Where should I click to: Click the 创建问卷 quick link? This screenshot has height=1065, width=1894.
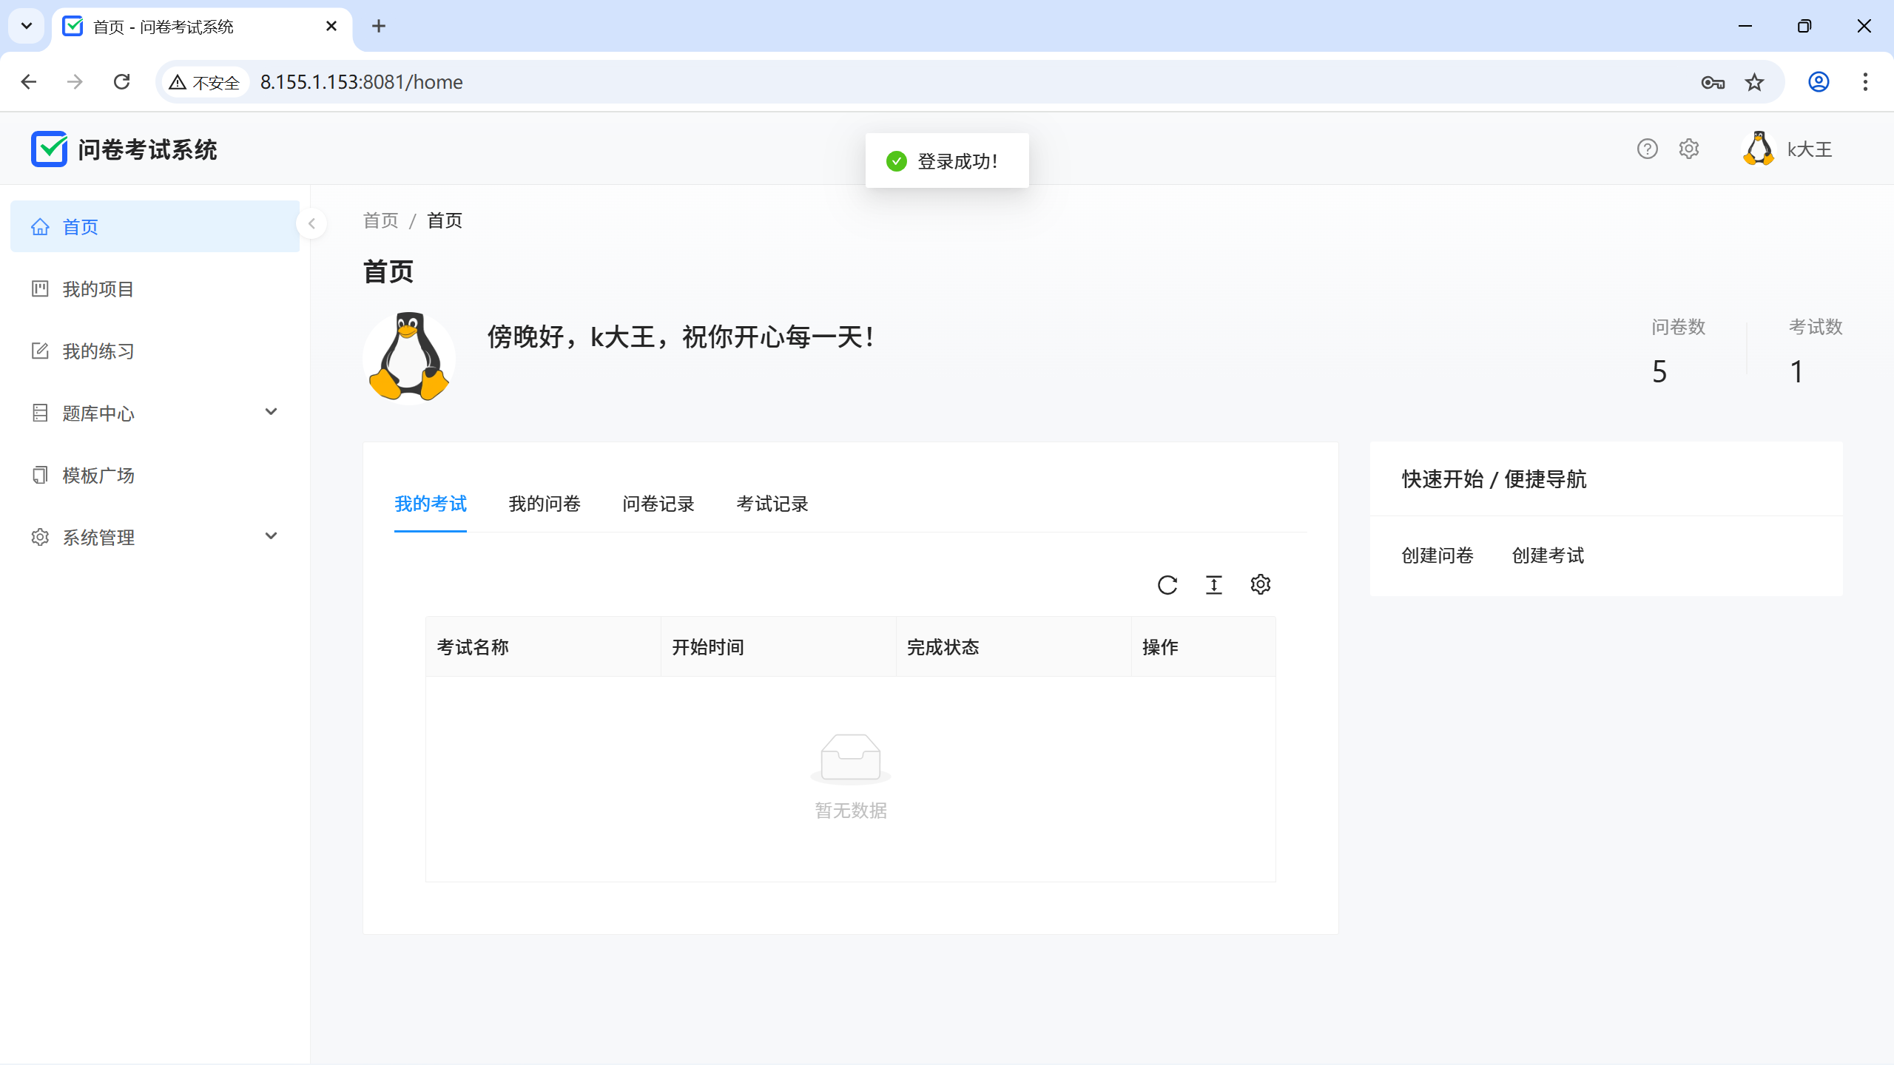[1438, 555]
